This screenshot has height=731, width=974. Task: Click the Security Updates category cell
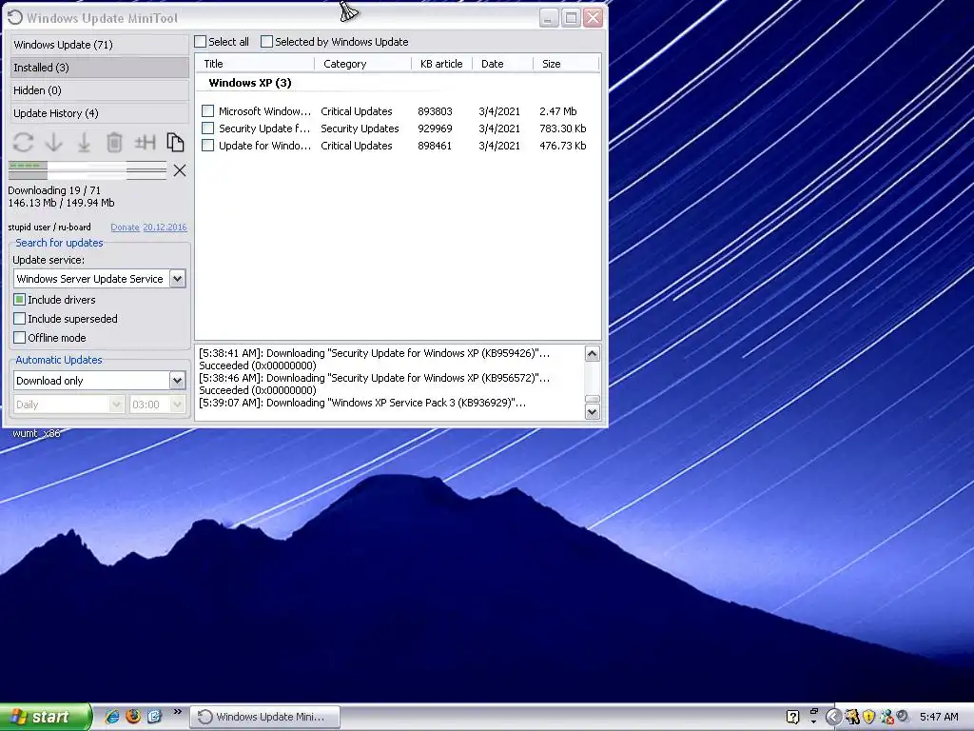click(360, 128)
